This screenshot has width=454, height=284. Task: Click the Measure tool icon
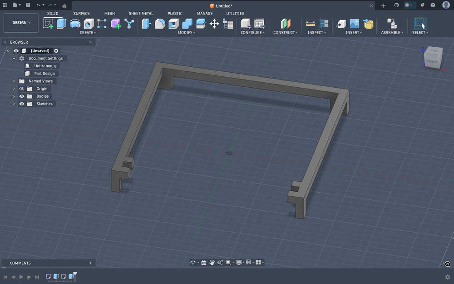(x=311, y=24)
